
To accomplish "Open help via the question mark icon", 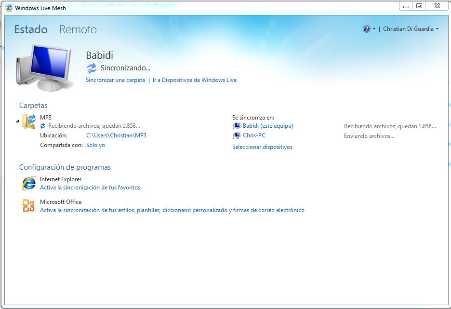I will point(366,29).
